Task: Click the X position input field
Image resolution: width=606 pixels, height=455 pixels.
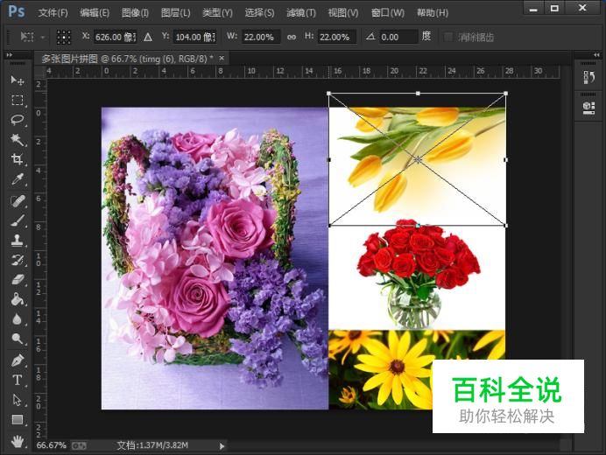Action: point(116,37)
